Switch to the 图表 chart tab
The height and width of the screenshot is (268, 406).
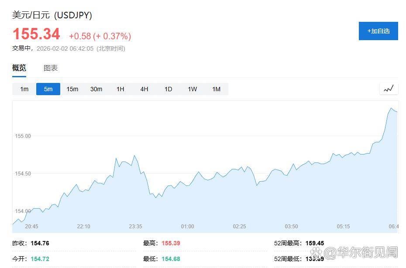(51, 68)
